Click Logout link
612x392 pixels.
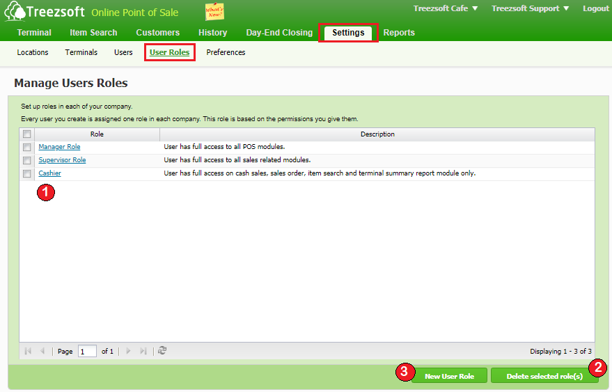[595, 8]
